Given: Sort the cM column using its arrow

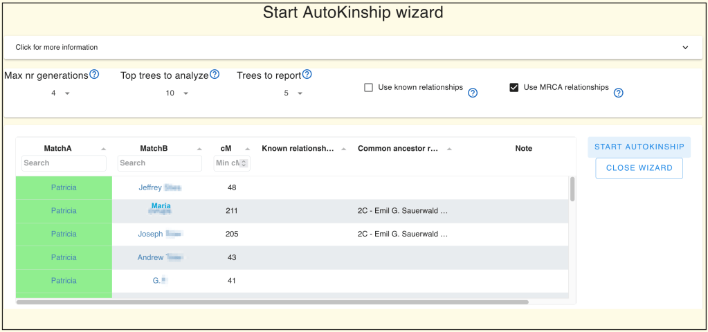Looking at the screenshot, I should (x=248, y=149).
